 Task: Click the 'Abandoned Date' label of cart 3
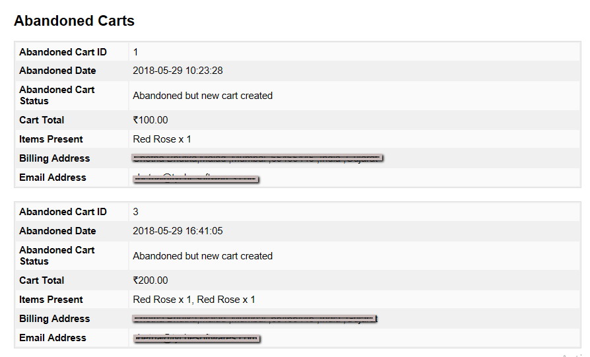[x=57, y=231]
